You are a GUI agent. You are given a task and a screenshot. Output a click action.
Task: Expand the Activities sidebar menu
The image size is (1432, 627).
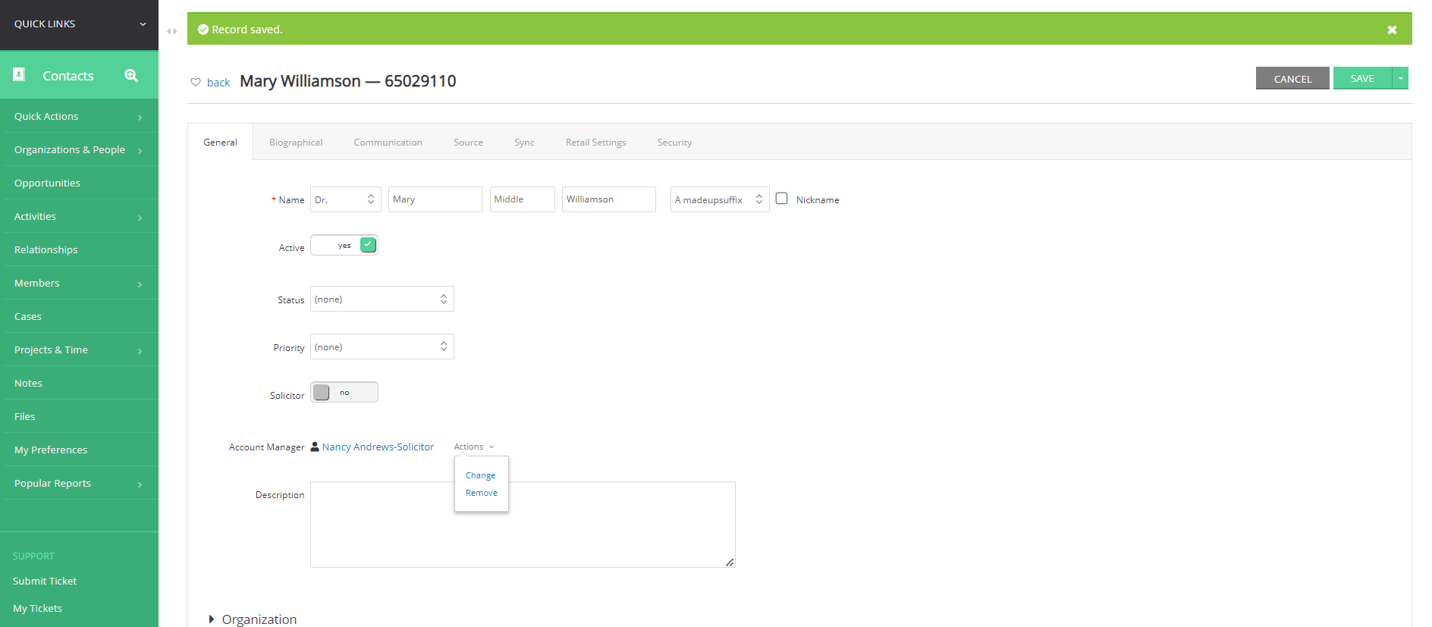coord(79,216)
